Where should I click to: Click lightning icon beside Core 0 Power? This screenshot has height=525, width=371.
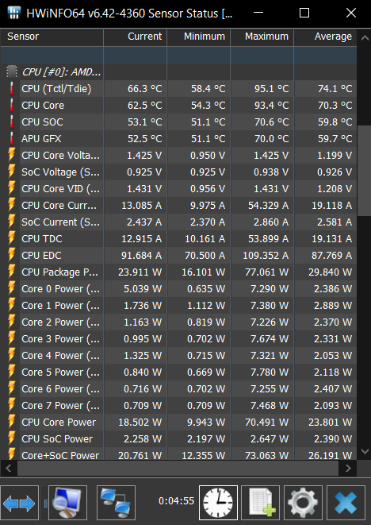coord(12,288)
